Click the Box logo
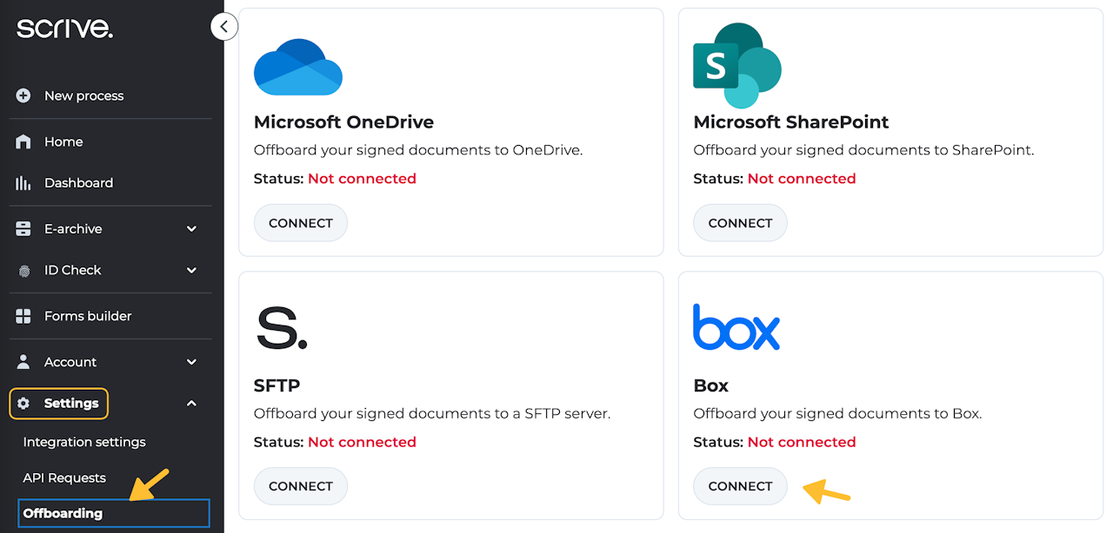This screenshot has height=533, width=1113. (736, 327)
